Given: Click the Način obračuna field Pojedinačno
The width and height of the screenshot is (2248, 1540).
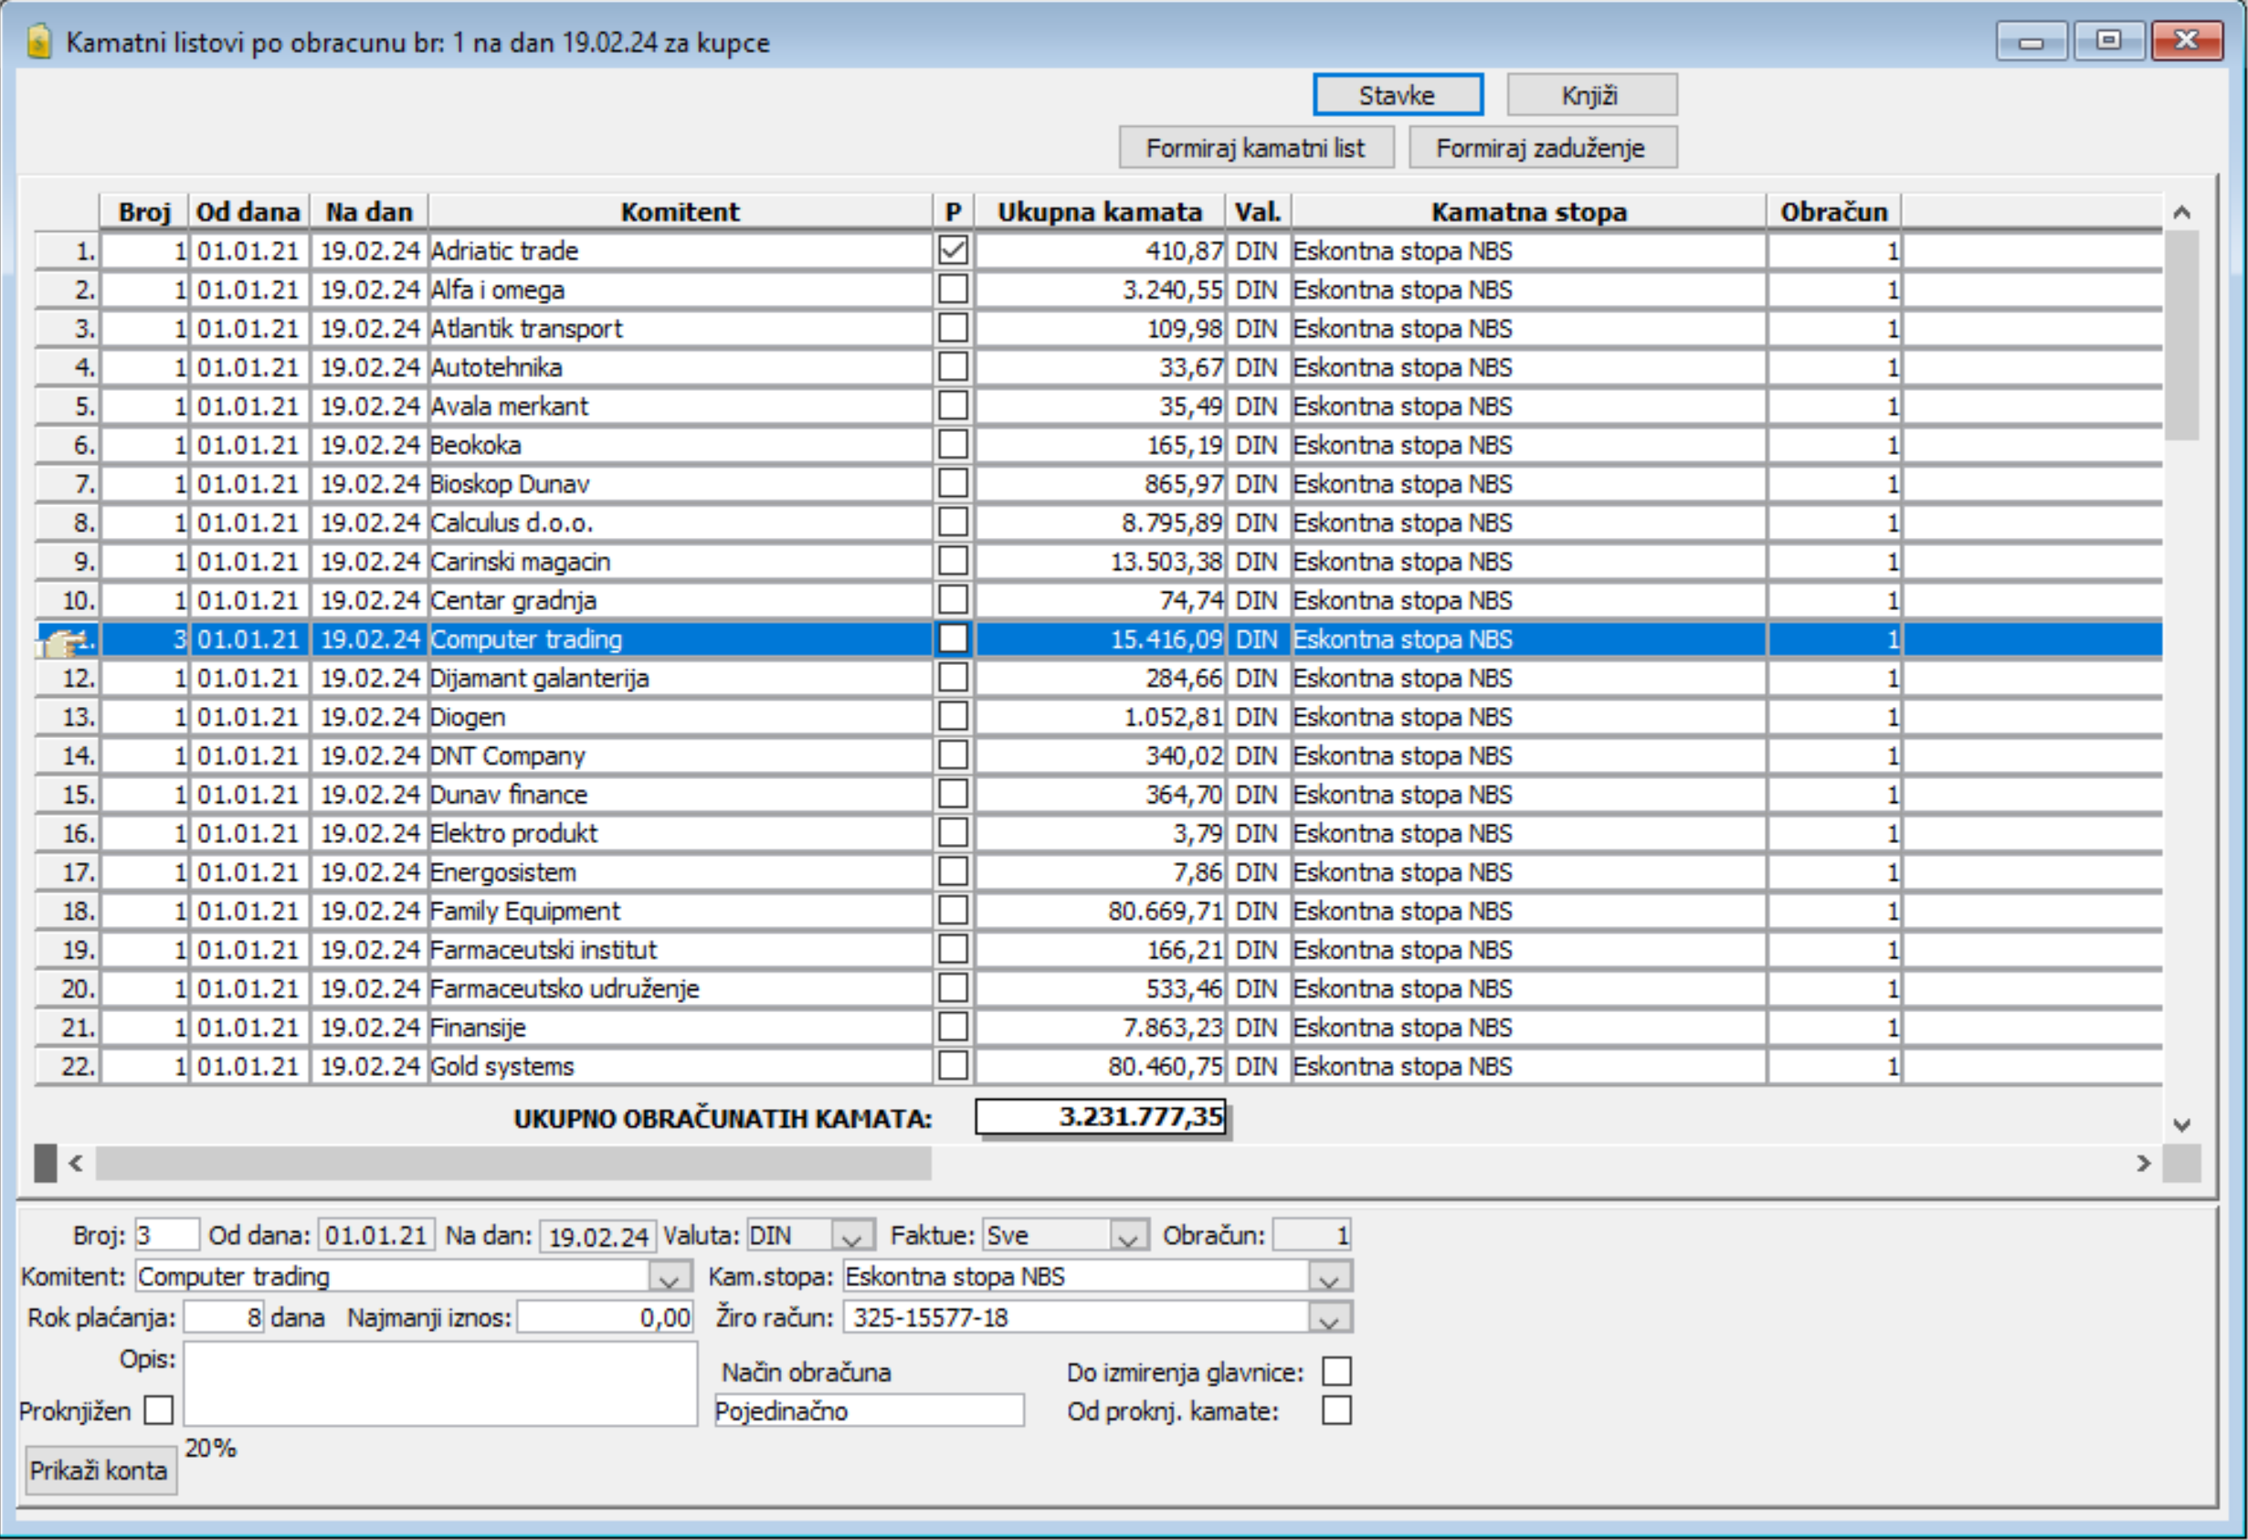Looking at the screenshot, I should click(x=869, y=1410).
